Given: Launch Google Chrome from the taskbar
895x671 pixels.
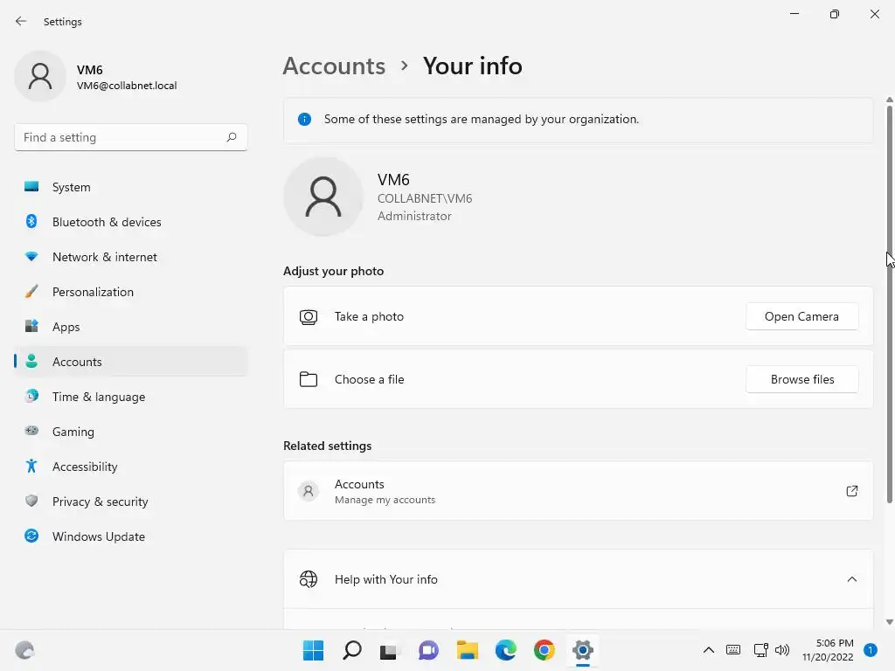Looking at the screenshot, I should [544, 650].
